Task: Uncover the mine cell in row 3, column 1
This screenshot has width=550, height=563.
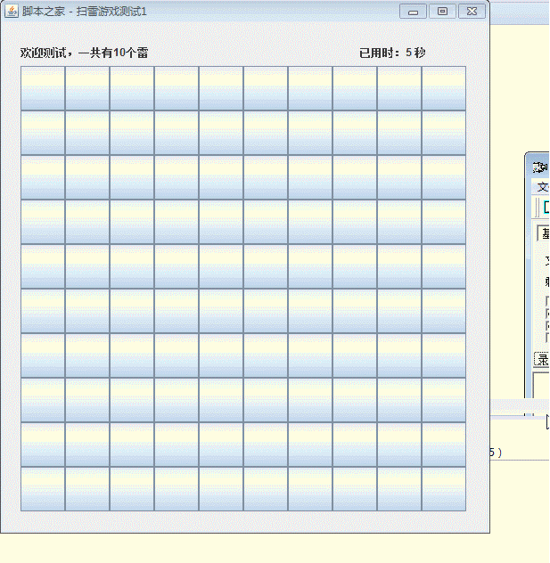Action: coord(43,177)
